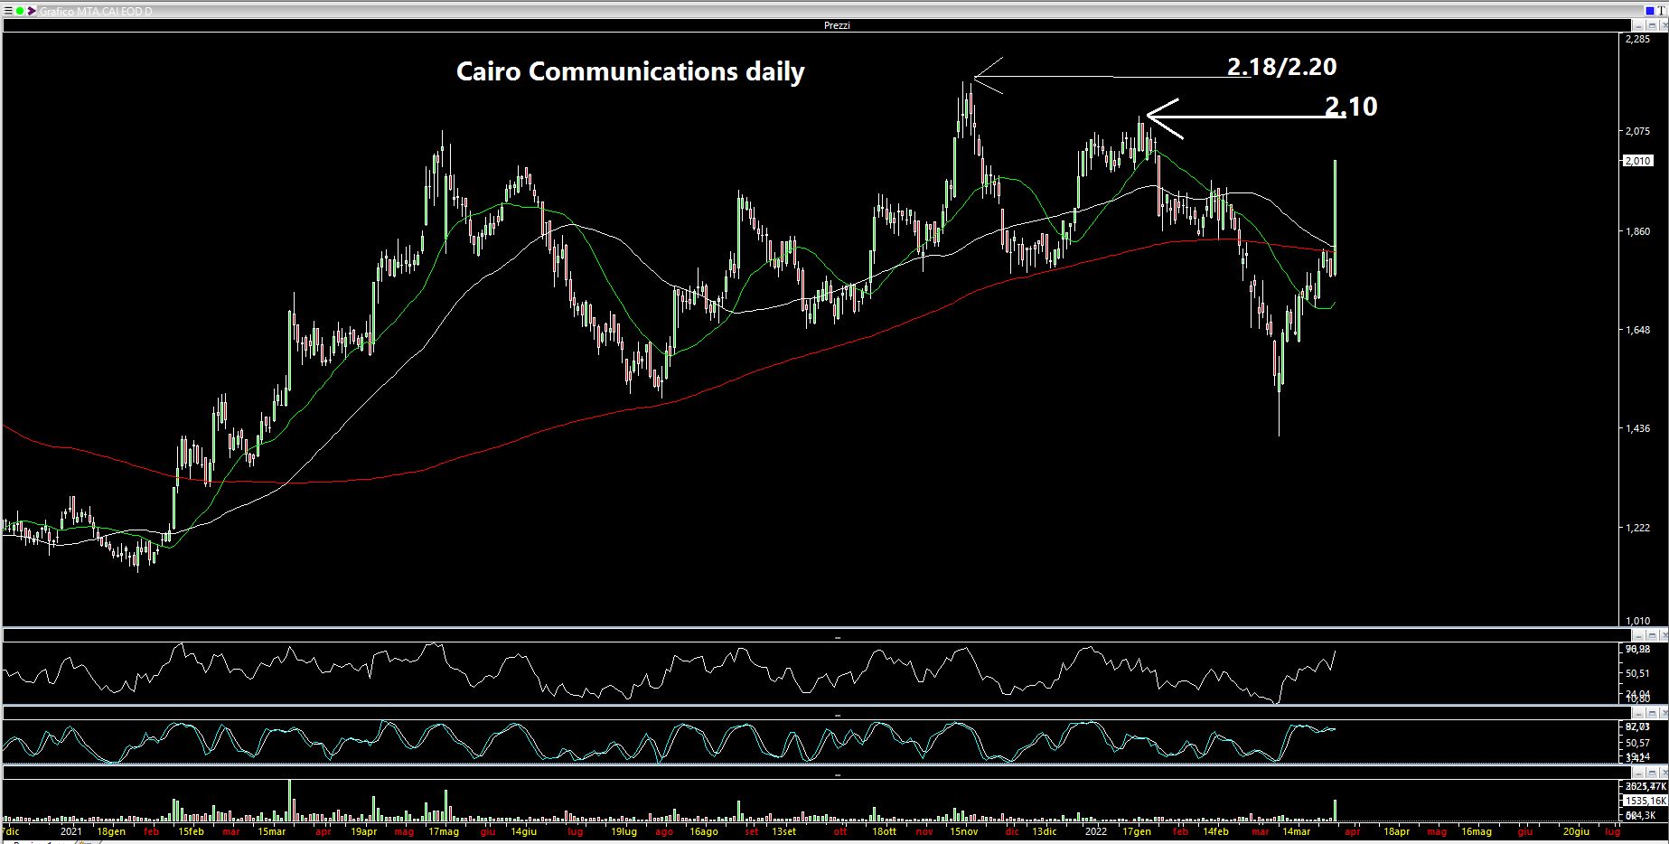This screenshot has width=1669, height=844.
Task: Click the 18apr date label
Action: (x=1396, y=831)
